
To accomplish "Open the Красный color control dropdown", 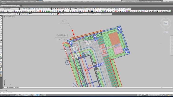I will click(65, 14).
